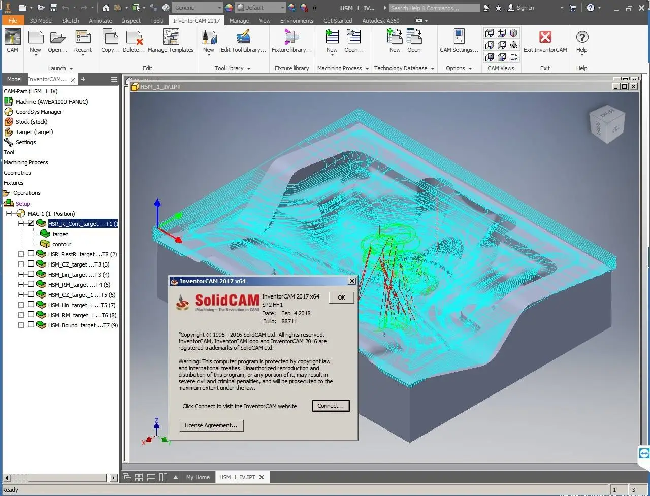Switch to the My Home document tab
Viewport: 650px width, 496px height.
198,477
